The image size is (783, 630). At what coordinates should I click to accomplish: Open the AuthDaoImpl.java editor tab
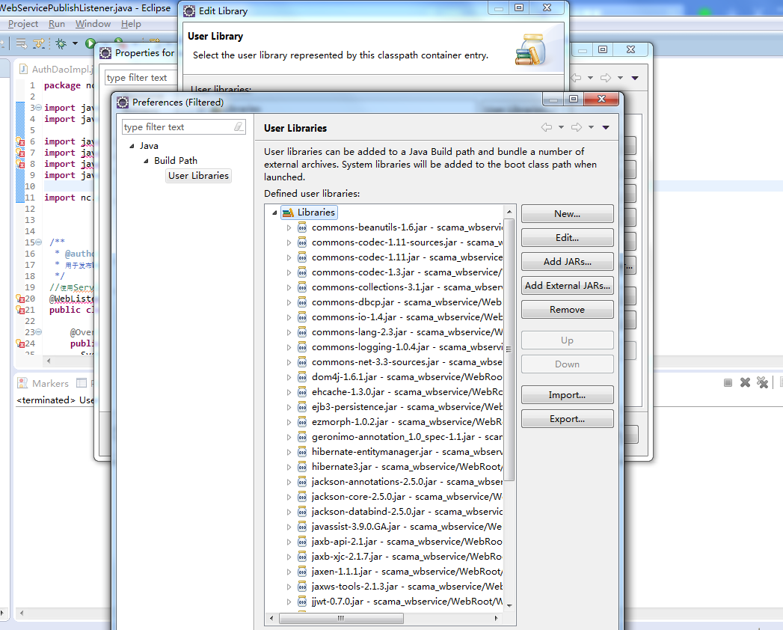pos(56,70)
